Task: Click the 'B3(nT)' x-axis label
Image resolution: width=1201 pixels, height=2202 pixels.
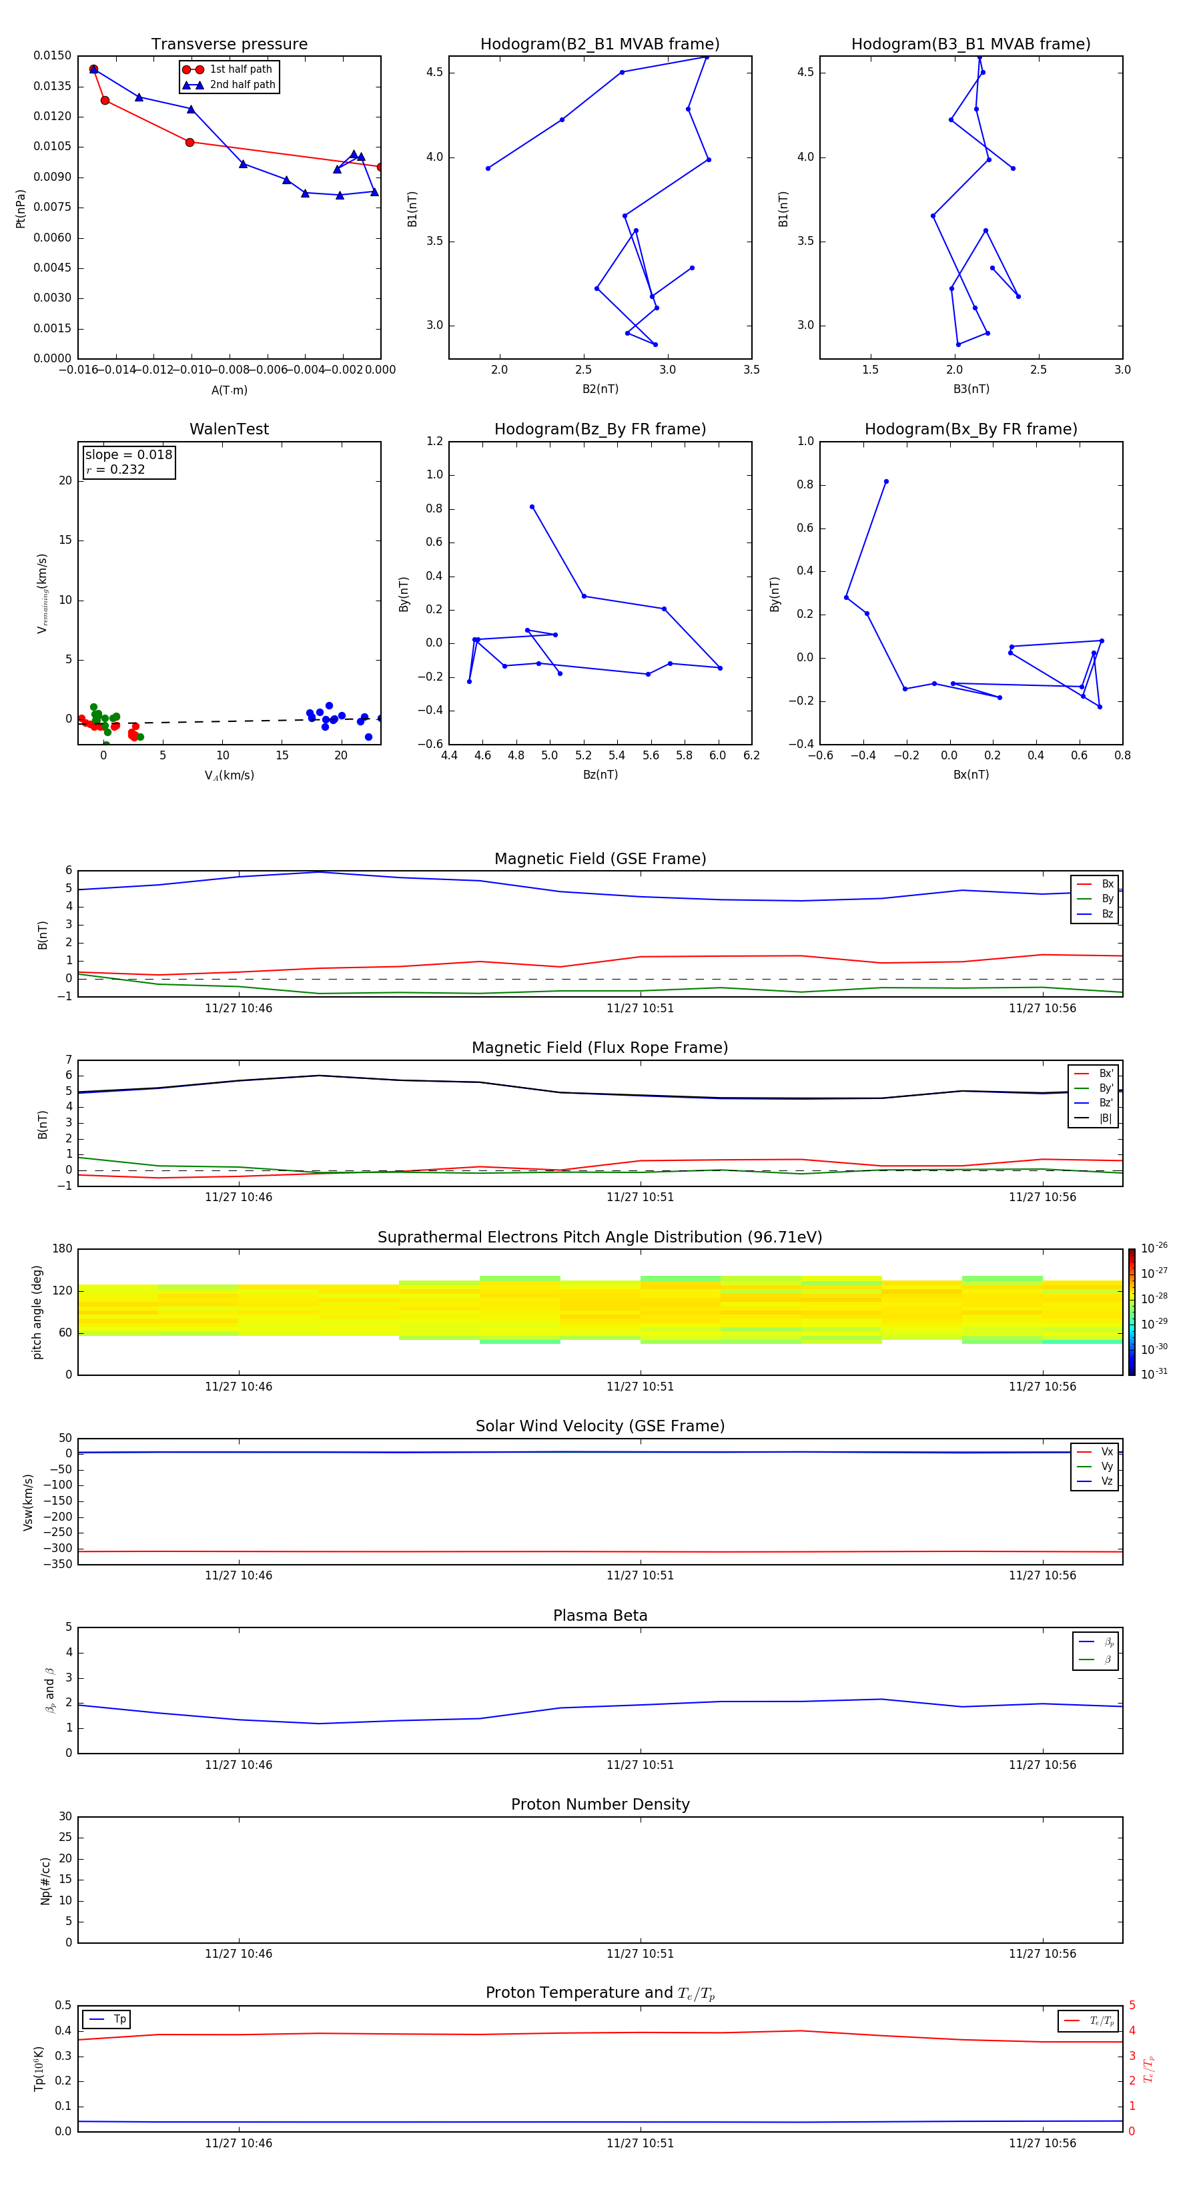Action: click(x=971, y=389)
